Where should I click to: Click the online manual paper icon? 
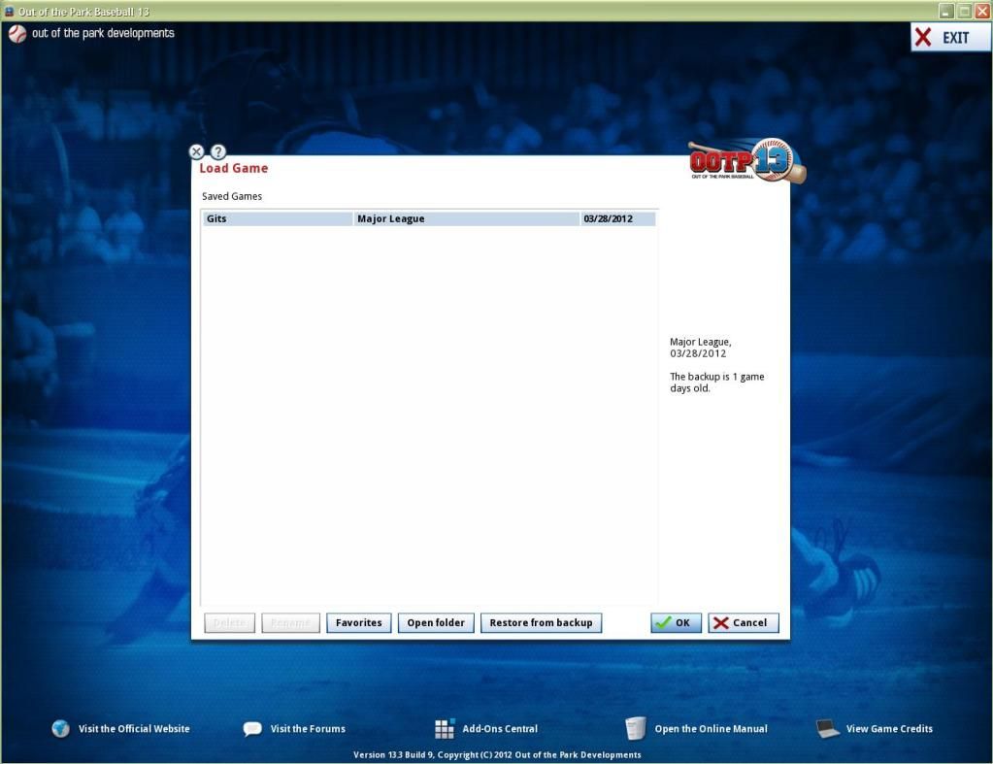coord(635,728)
